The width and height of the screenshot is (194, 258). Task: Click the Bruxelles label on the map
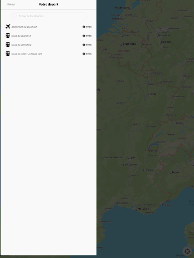[129, 44]
